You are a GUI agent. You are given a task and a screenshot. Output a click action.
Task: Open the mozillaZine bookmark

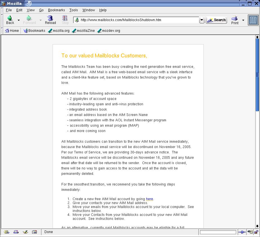(83, 31)
